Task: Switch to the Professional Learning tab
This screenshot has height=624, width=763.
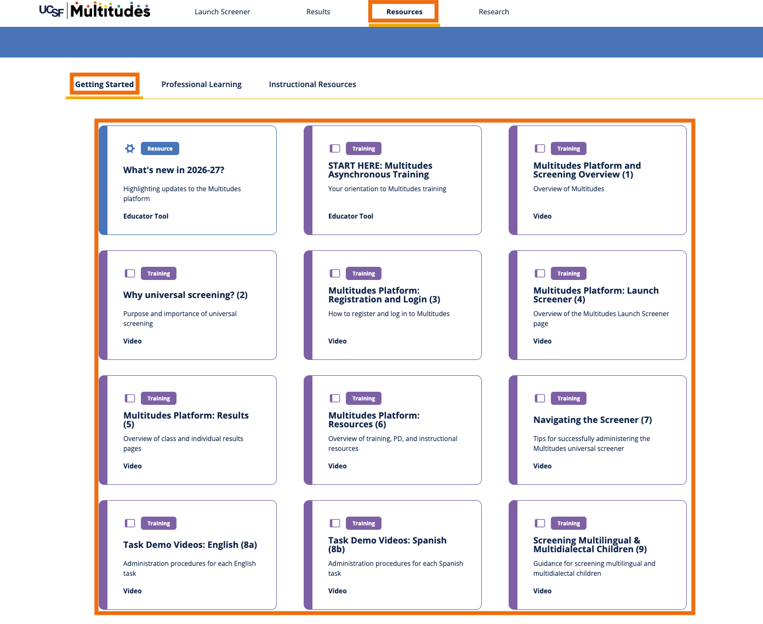Action: pyautogui.click(x=202, y=84)
